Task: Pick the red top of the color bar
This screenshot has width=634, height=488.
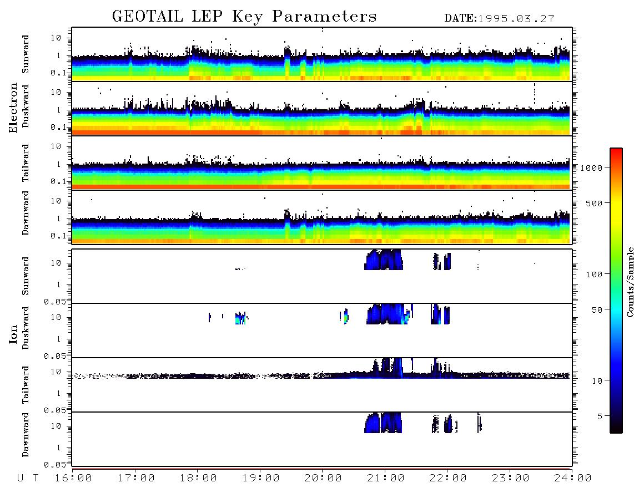Action: point(616,152)
